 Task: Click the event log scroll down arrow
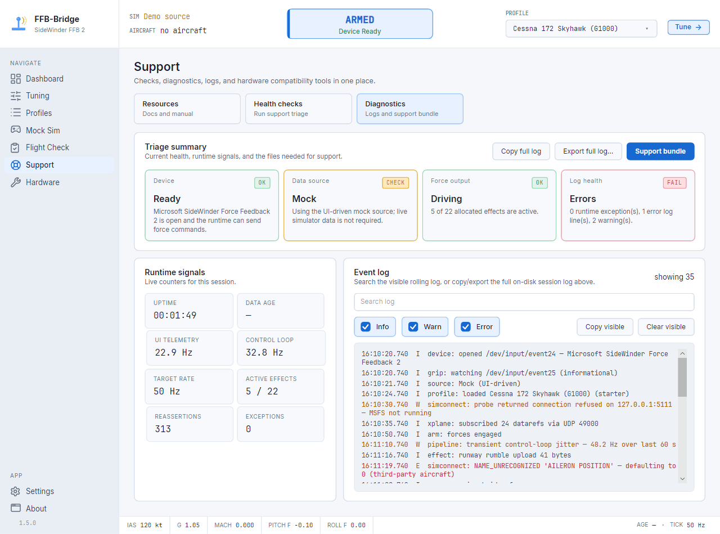click(x=682, y=479)
